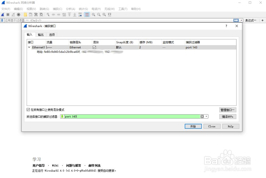Zoom in on packet text icon
Image resolution: width=266 pixels, height=178 pixels.
(x=93, y=15)
